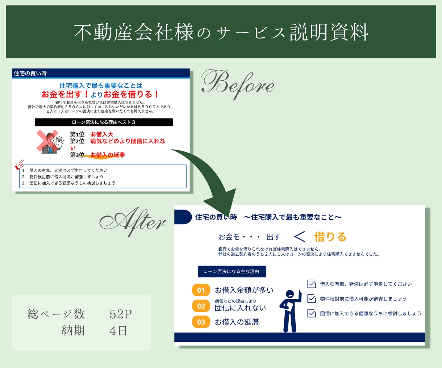Click the checkbox beside 借入の有無、延滞は必ず申告
This screenshot has height=368, width=442.
[x=312, y=284]
